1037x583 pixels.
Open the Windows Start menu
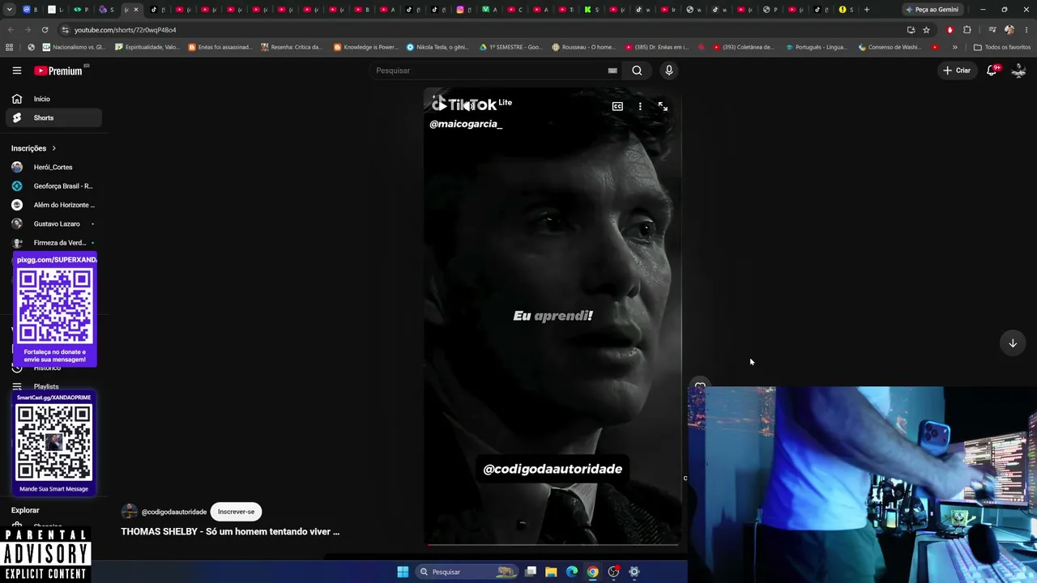click(x=403, y=572)
